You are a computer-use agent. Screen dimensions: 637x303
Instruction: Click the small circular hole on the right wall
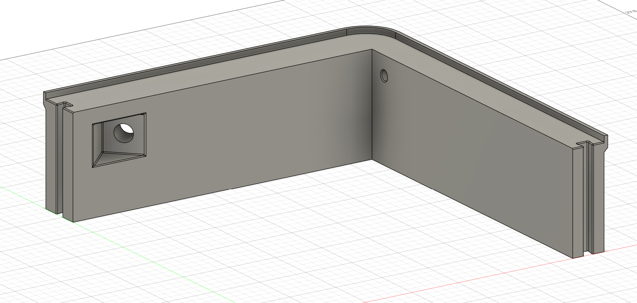[x=384, y=75]
